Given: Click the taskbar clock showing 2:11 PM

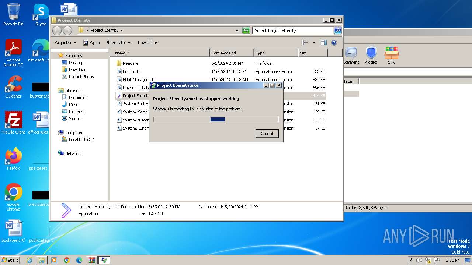Looking at the screenshot, I should [453, 260].
